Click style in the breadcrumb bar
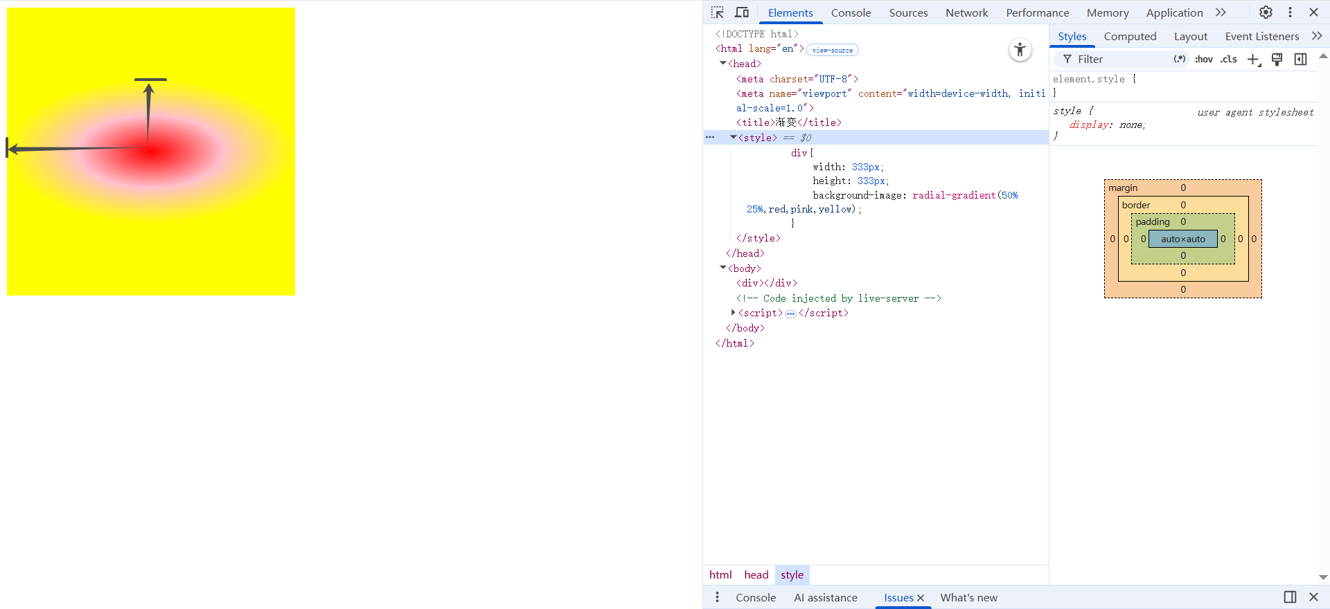Viewport: 1330px width, 609px height. coord(792,575)
